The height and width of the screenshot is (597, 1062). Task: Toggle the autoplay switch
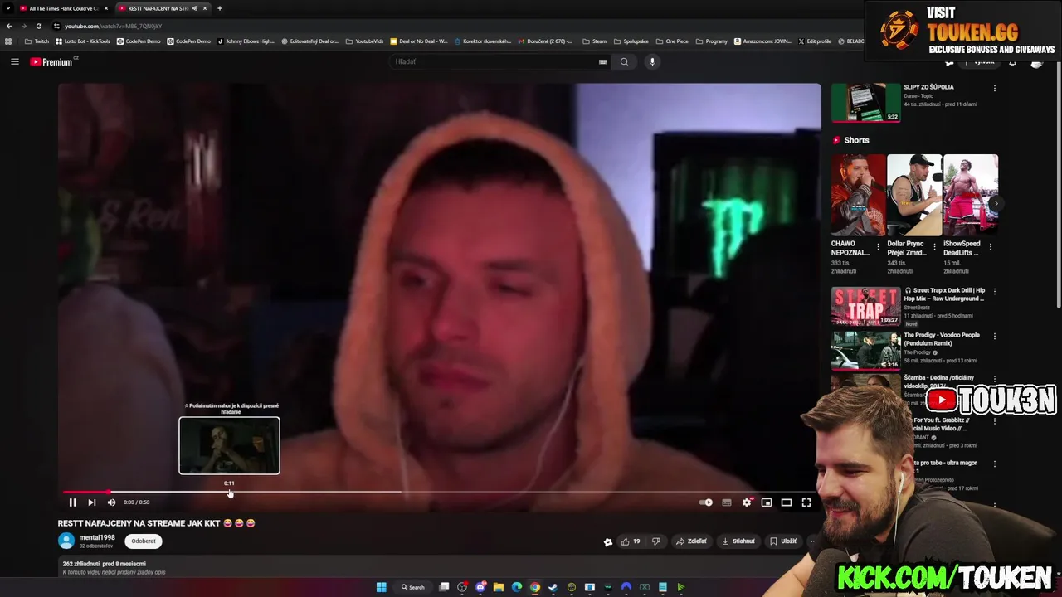pyautogui.click(x=706, y=502)
